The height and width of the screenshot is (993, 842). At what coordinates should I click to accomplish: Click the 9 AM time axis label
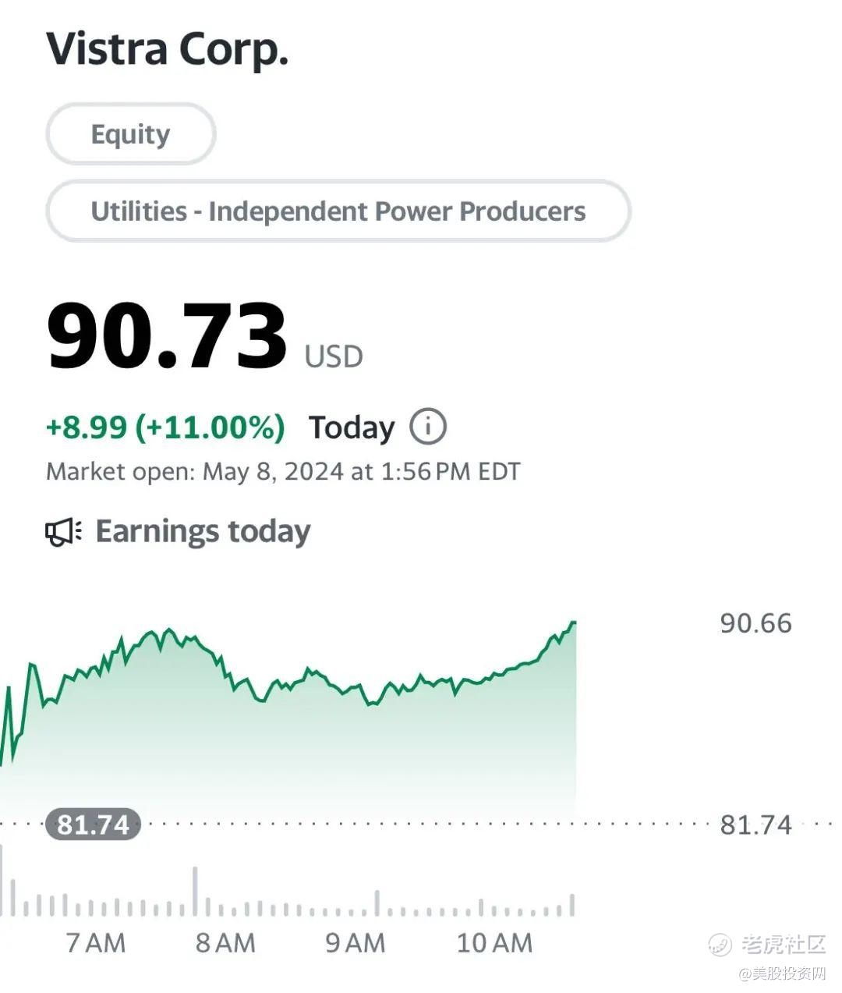point(356,942)
